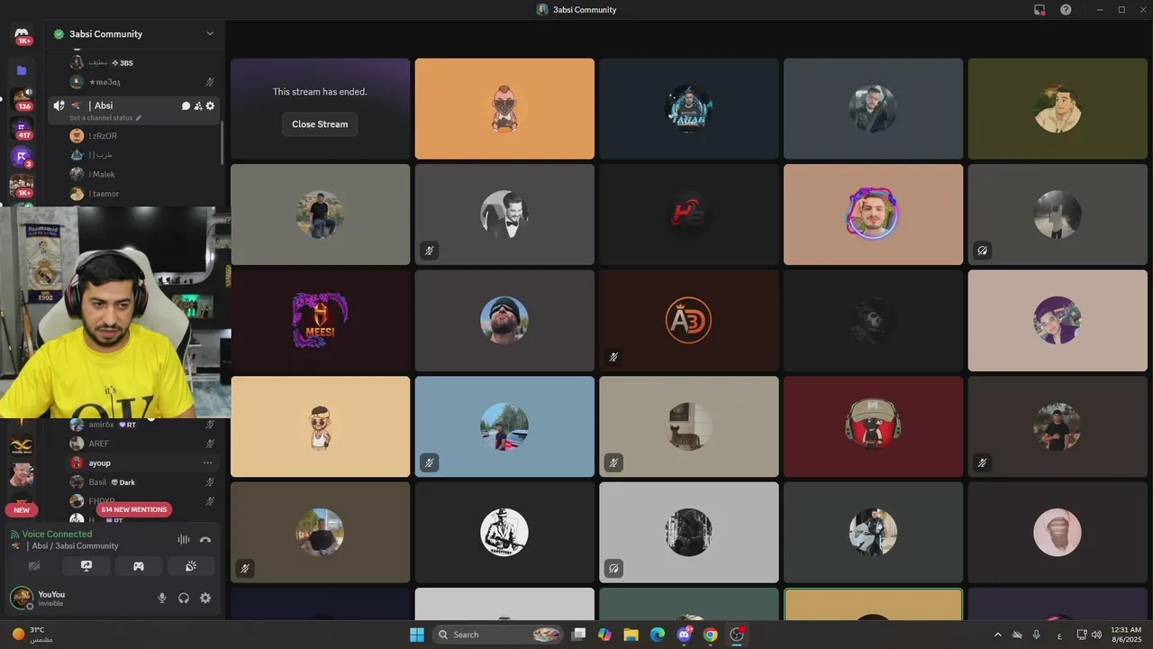Click Voice Connected status text
The height and width of the screenshot is (649, 1153).
click(57, 534)
